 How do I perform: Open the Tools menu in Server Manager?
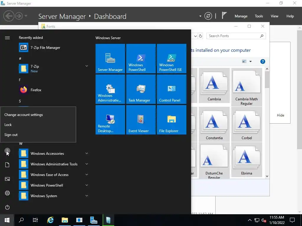(x=259, y=16)
